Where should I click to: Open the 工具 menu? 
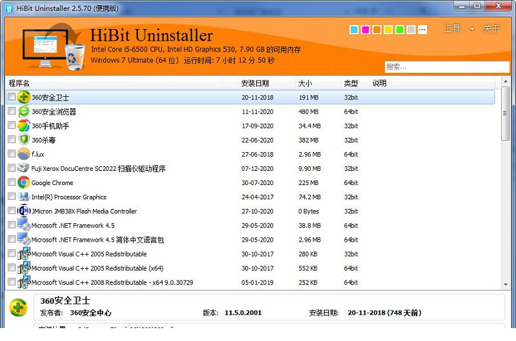(452, 28)
